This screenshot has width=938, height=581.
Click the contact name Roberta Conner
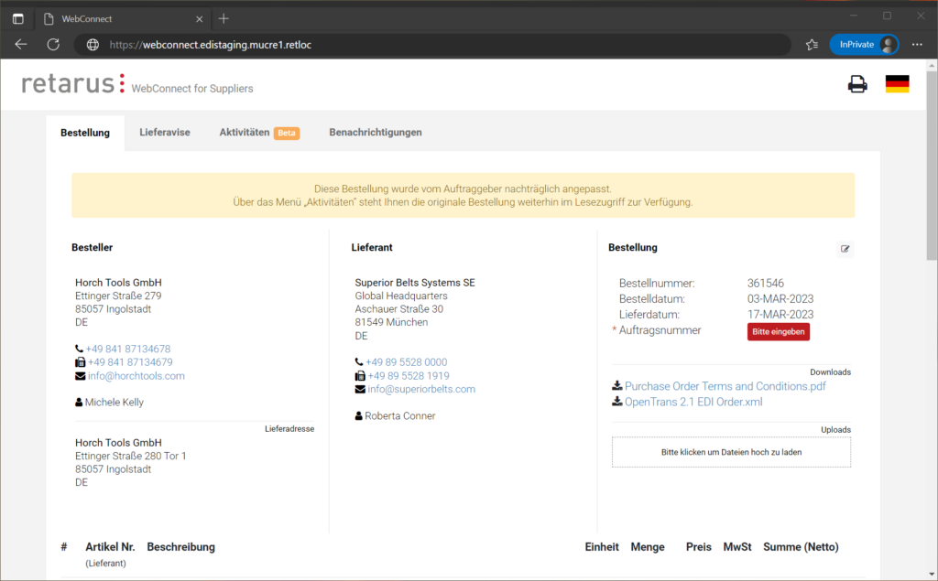(400, 416)
